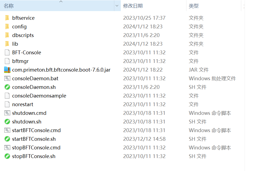Screen dimensions: 258x171
Task: Click the lib folder icon
Action: [x=7, y=44]
